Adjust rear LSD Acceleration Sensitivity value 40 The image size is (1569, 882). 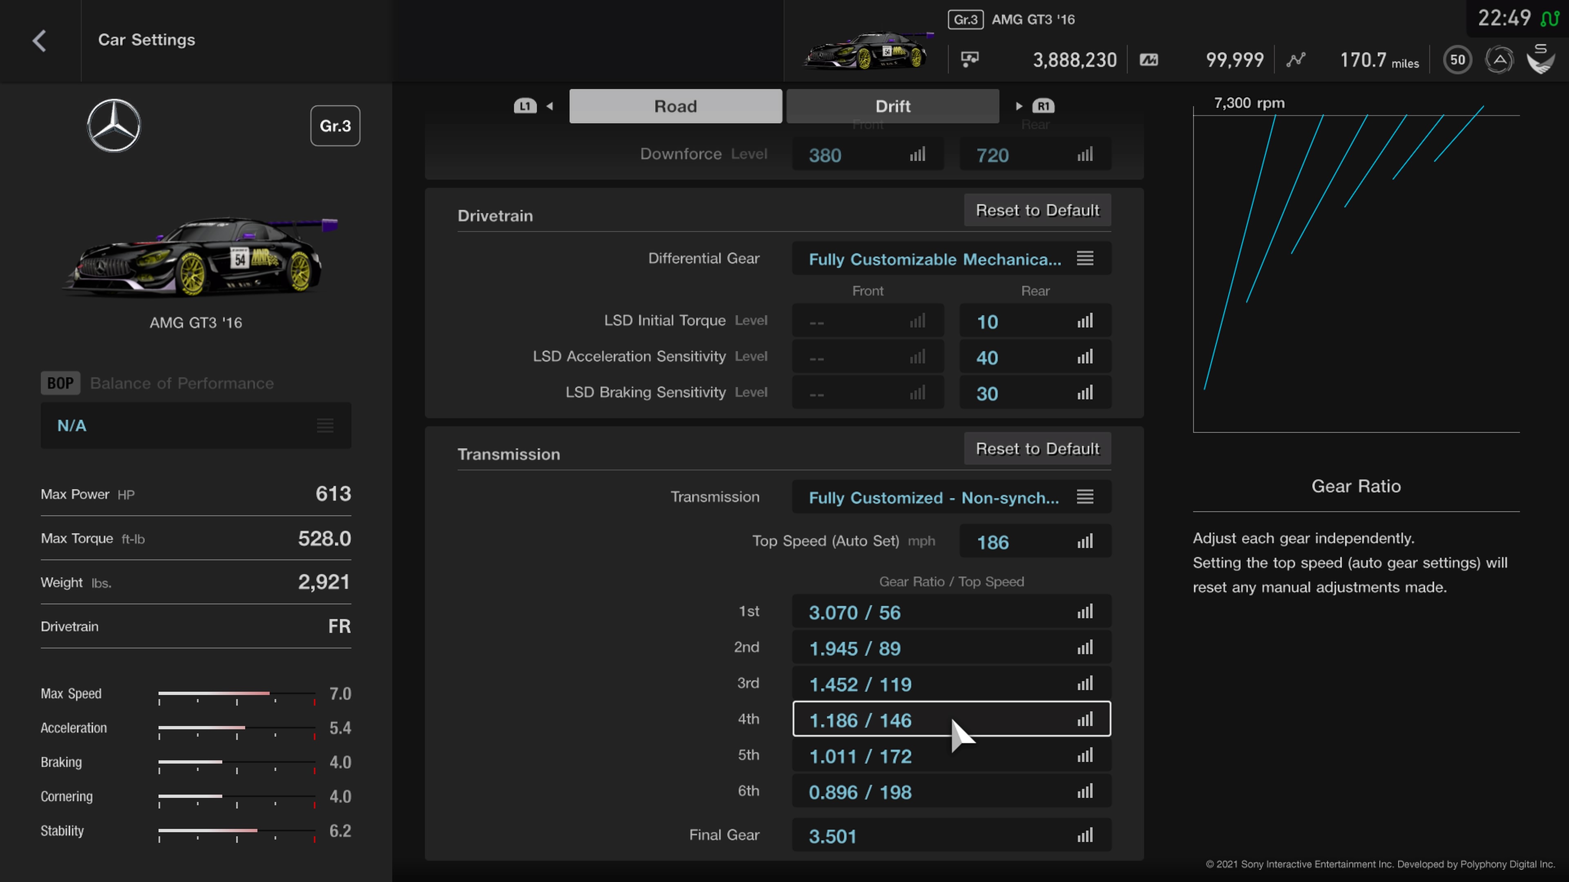1035,357
